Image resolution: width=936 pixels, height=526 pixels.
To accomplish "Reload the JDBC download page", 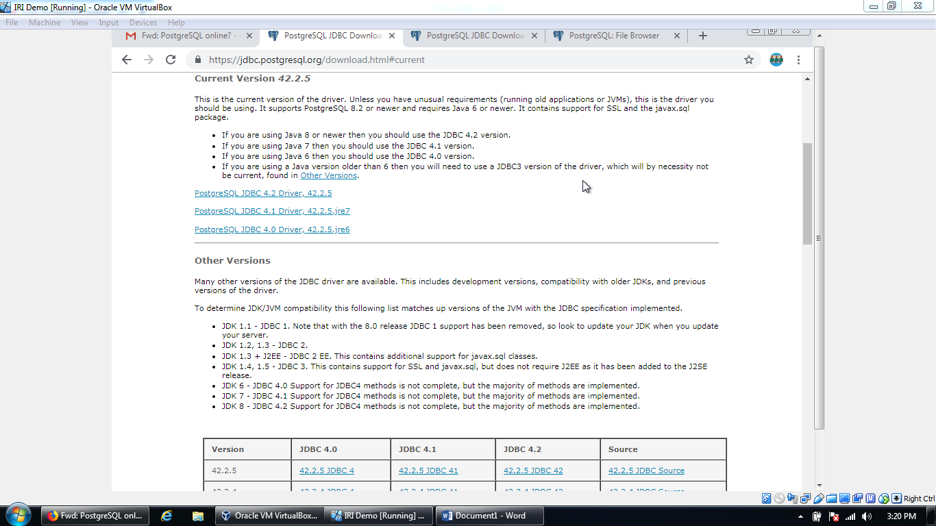I will click(x=171, y=60).
